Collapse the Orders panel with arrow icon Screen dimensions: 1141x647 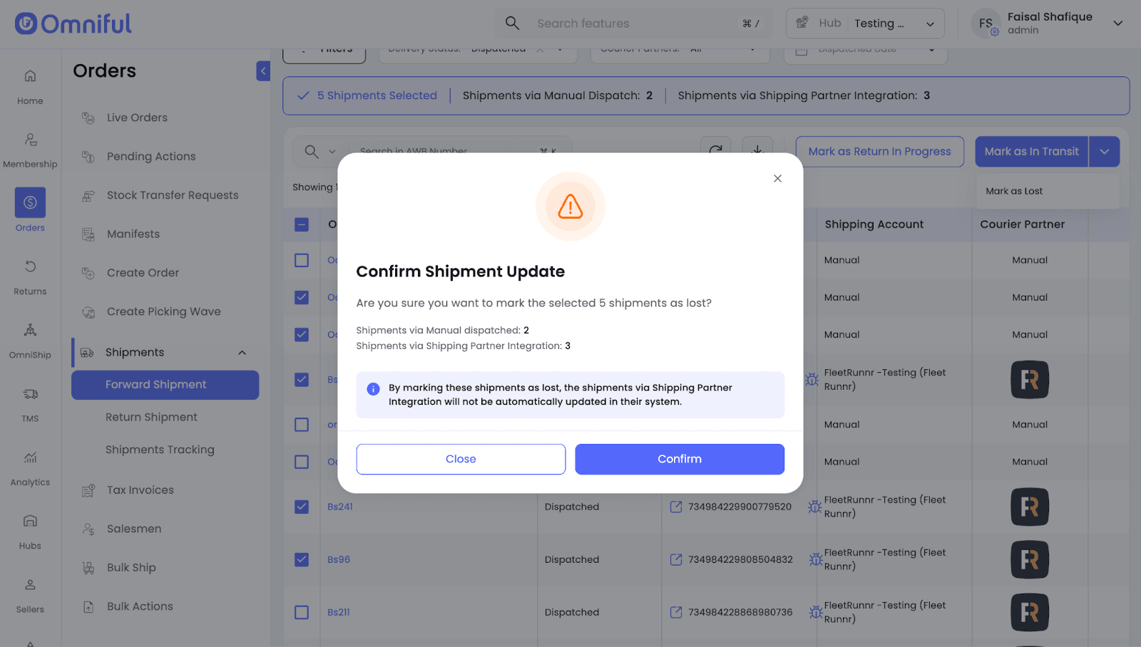pyautogui.click(x=263, y=71)
